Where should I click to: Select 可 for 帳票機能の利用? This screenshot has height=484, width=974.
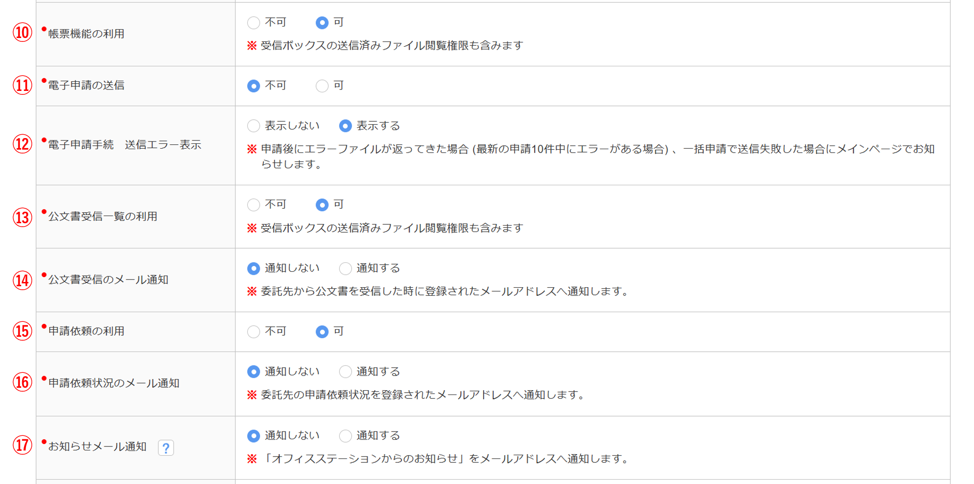click(x=322, y=23)
